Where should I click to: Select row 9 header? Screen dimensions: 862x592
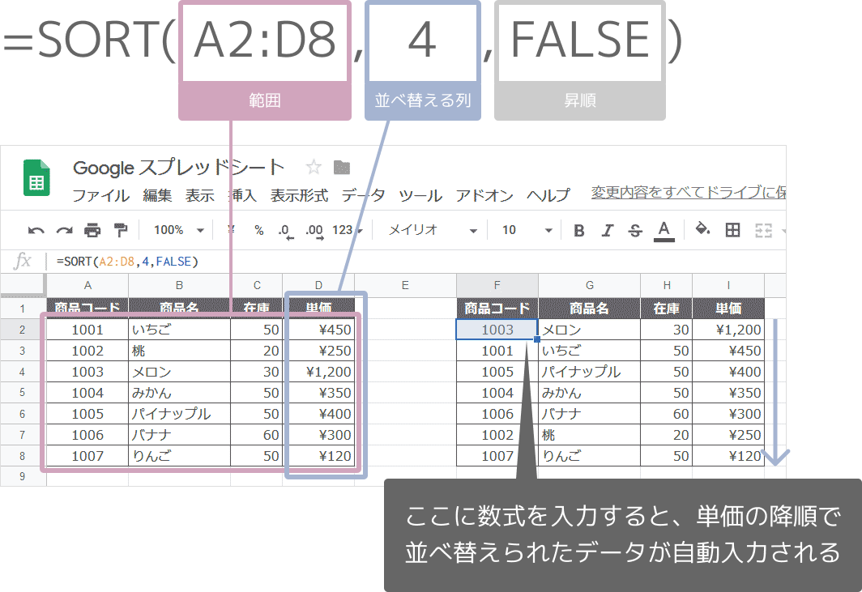[x=23, y=476]
